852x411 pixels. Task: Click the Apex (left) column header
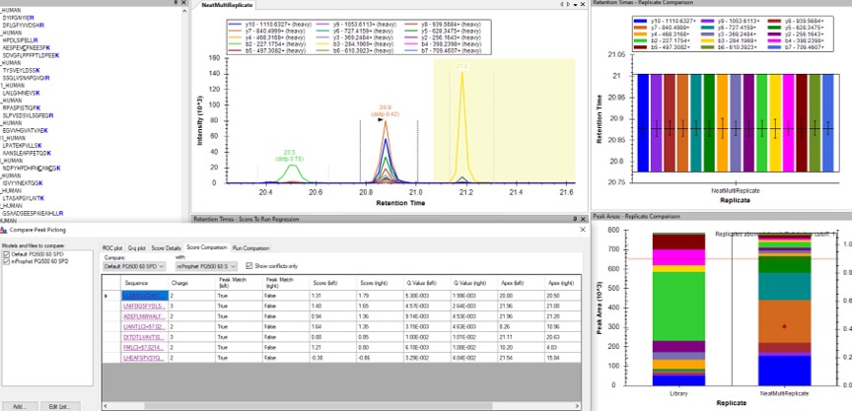click(x=521, y=282)
